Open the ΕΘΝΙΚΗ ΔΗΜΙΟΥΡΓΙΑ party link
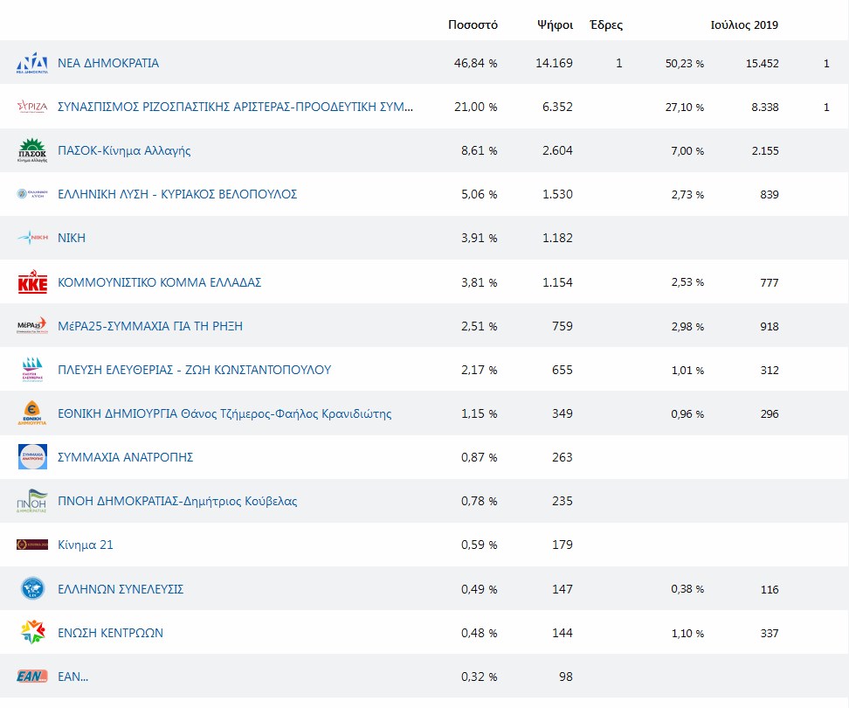 coord(224,413)
